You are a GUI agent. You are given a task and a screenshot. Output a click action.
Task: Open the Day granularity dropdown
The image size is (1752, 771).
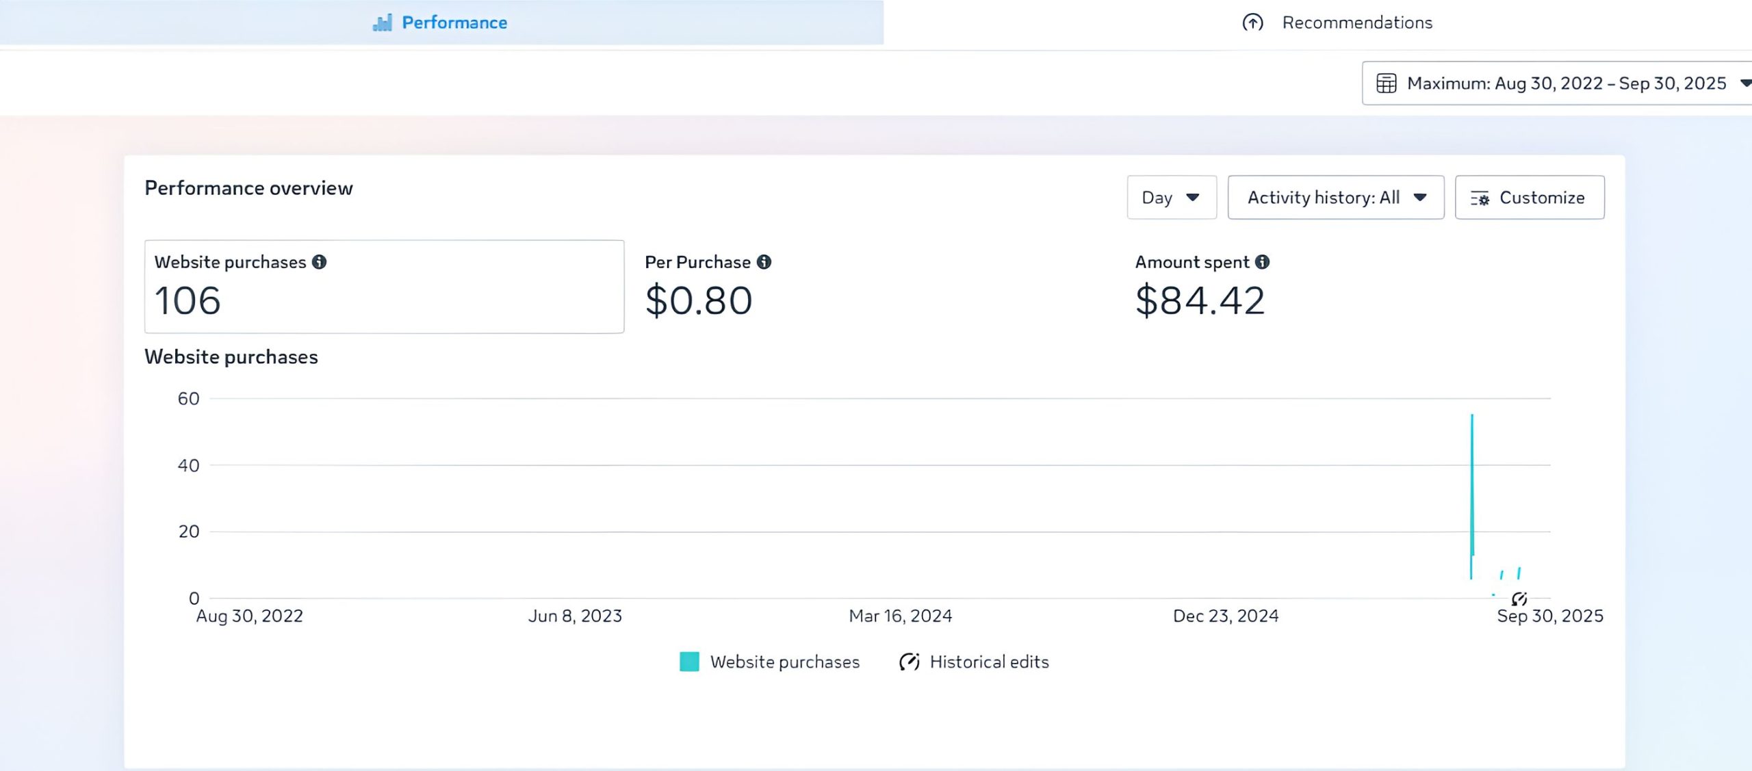[1171, 198]
